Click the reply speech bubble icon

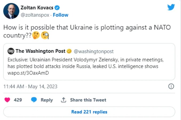34,100
